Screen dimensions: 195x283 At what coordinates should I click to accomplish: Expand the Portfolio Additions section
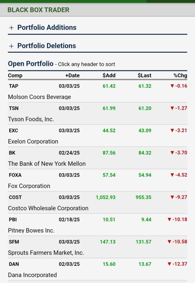(47, 27)
